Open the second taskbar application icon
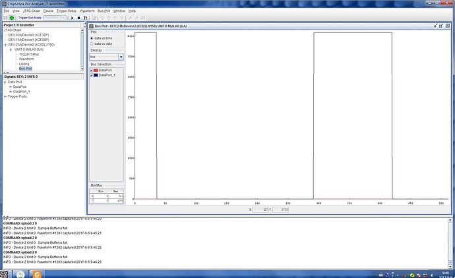 click(x=21, y=274)
